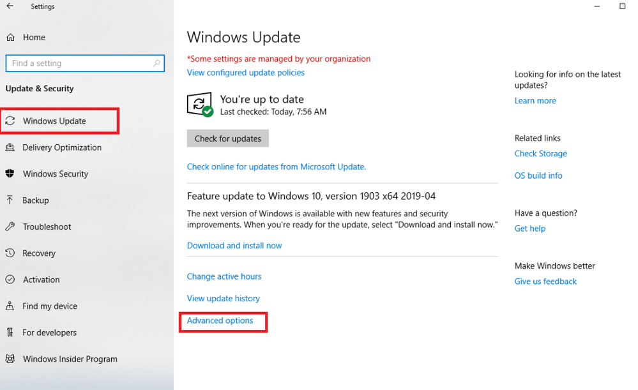638x390 pixels.
Task: Click the Find my device person icon
Action: (x=10, y=306)
